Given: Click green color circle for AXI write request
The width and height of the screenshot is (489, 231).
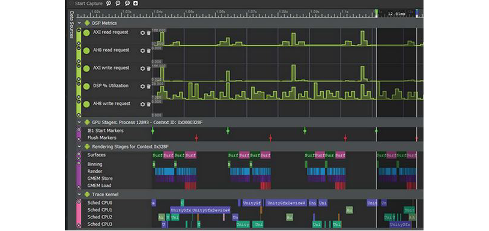Looking at the screenshot, I should tap(87, 68).
